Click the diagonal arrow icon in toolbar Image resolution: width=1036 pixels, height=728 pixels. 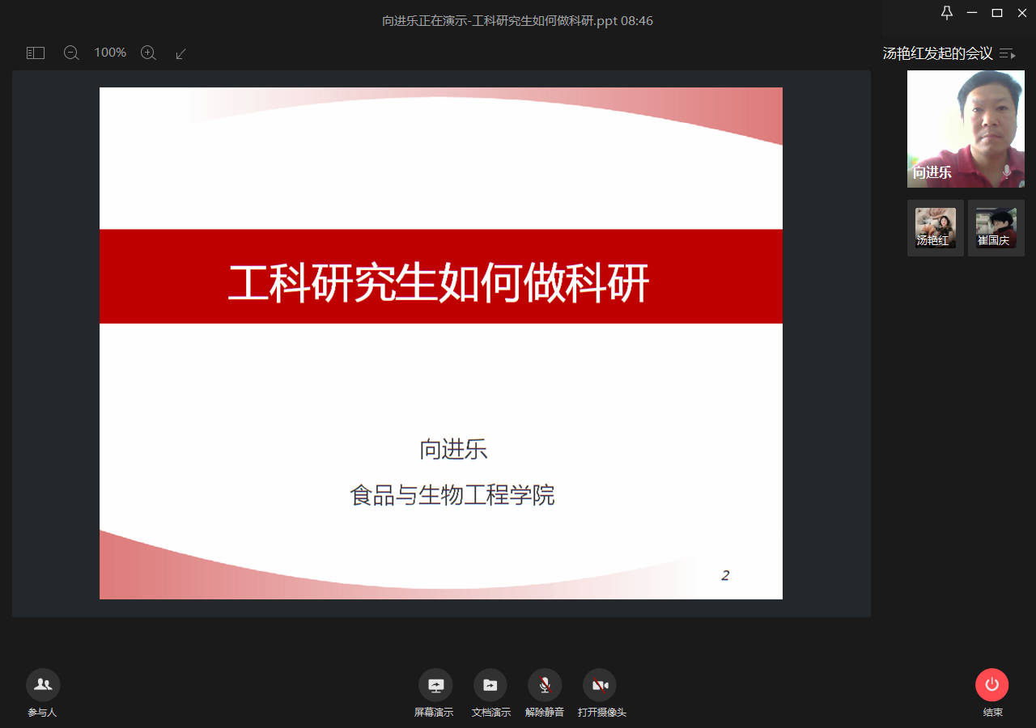(x=181, y=53)
